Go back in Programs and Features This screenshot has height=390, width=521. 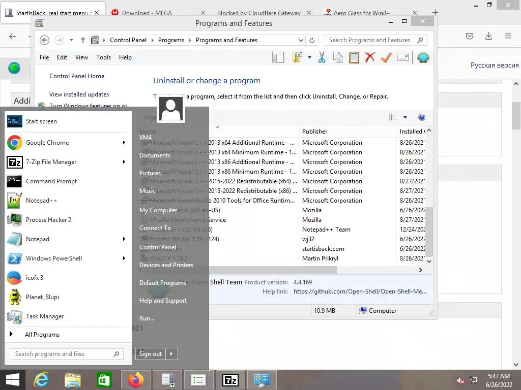tap(45, 40)
